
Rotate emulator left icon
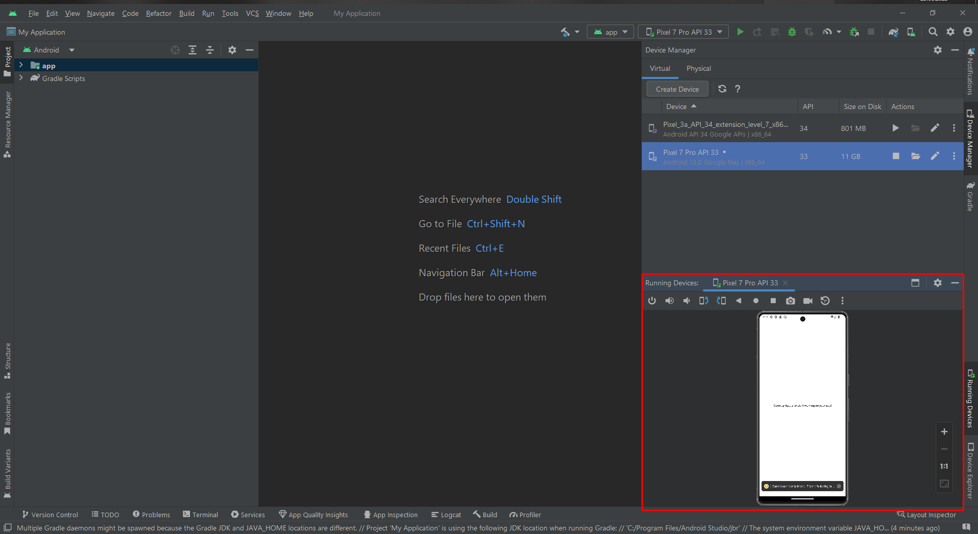704,301
